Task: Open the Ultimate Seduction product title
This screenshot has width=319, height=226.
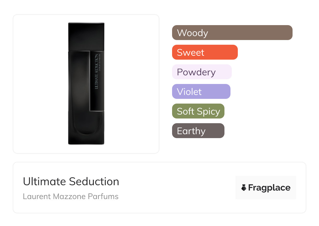Action: point(71,182)
